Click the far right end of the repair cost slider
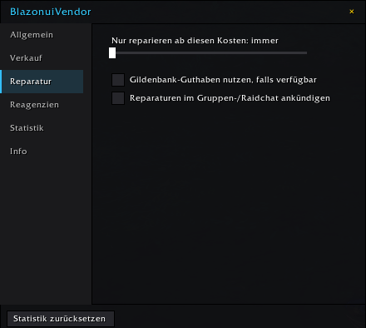This screenshot has height=328, width=366. pyautogui.click(x=305, y=52)
